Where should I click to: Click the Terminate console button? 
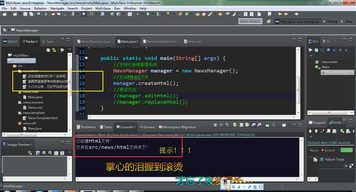(x=215, y=125)
